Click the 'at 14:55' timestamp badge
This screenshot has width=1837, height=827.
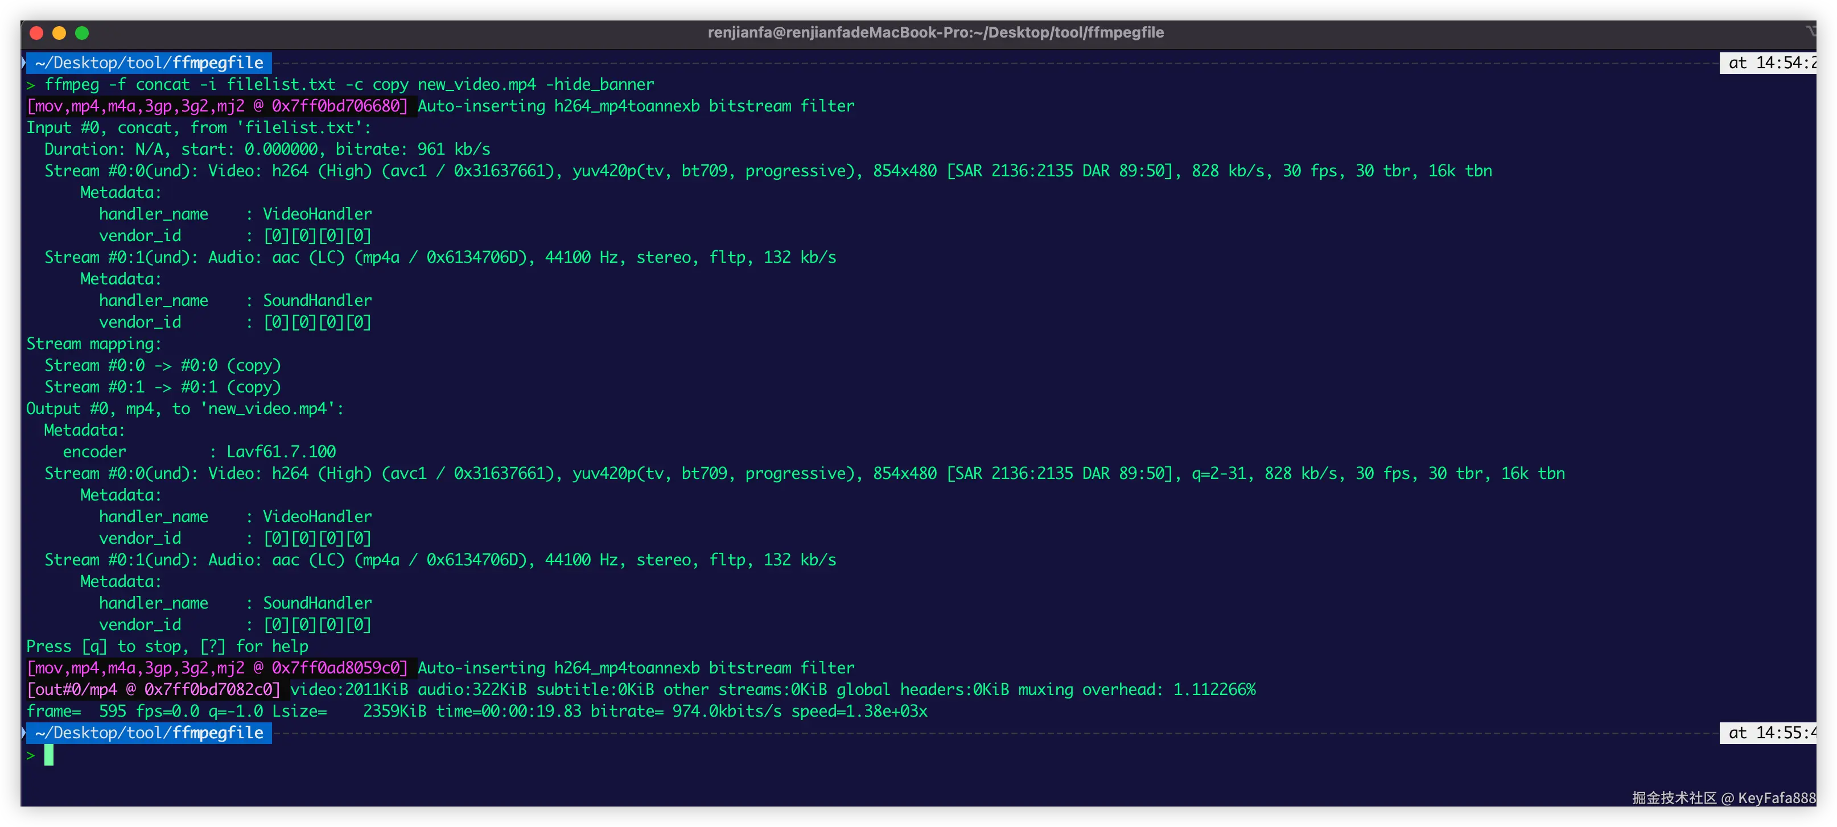1769,733
